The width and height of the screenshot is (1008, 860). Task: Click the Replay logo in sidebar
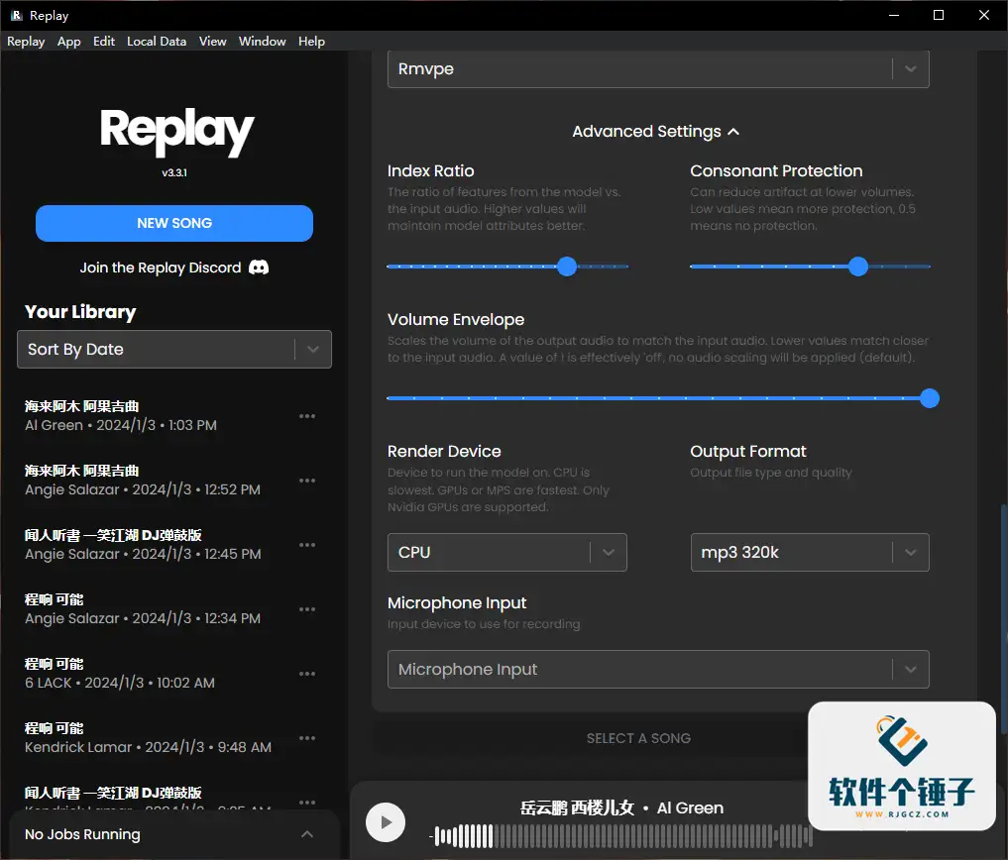[176, 132]
